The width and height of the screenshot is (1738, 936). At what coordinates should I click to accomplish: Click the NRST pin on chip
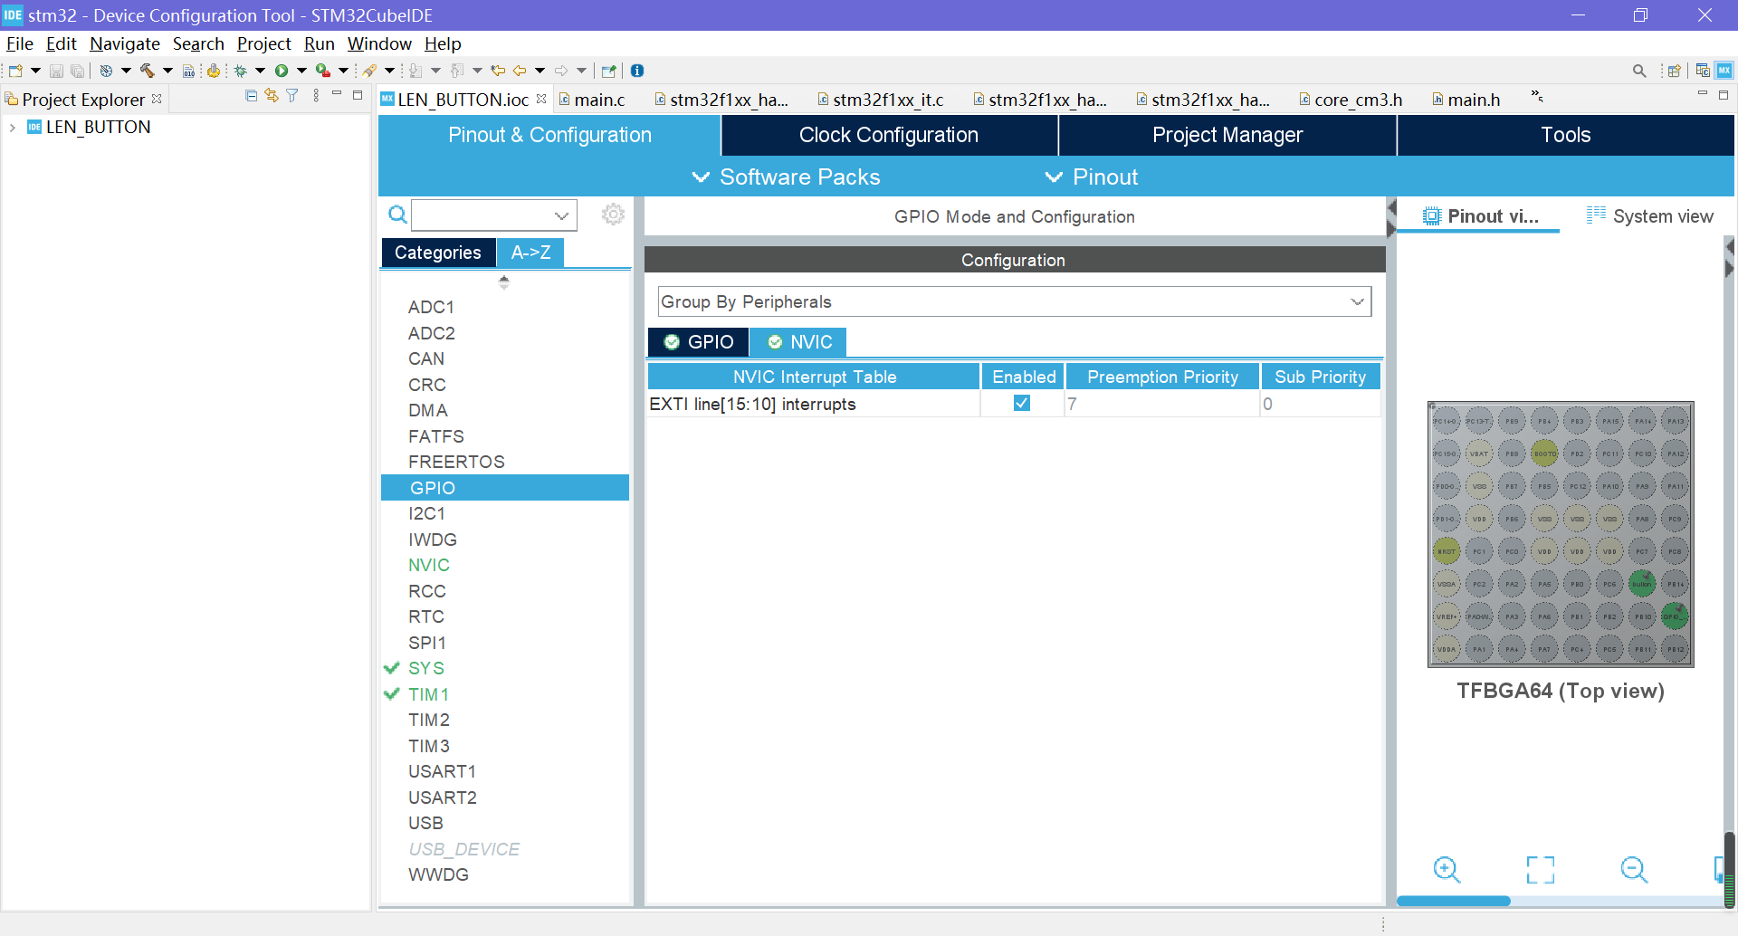1447,551
